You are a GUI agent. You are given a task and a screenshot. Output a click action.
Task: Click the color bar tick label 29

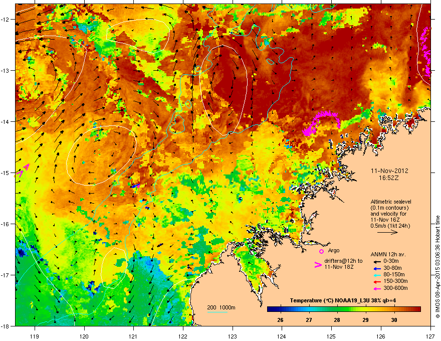[365, 320]
